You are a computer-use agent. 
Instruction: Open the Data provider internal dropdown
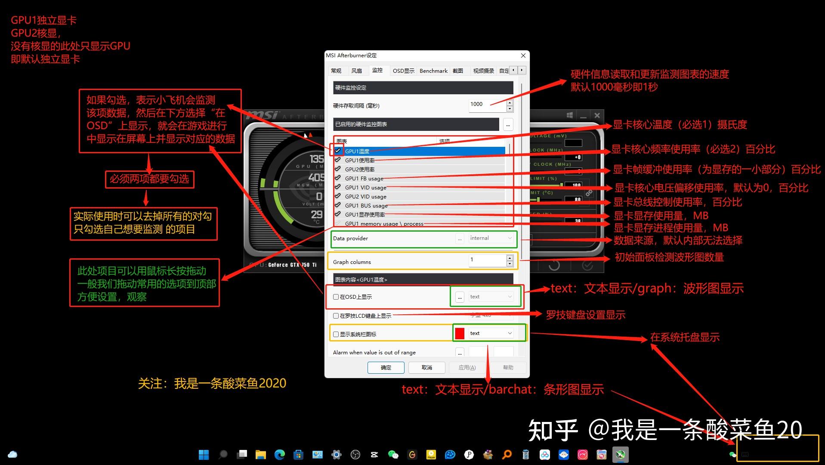(x=491, y=238)
